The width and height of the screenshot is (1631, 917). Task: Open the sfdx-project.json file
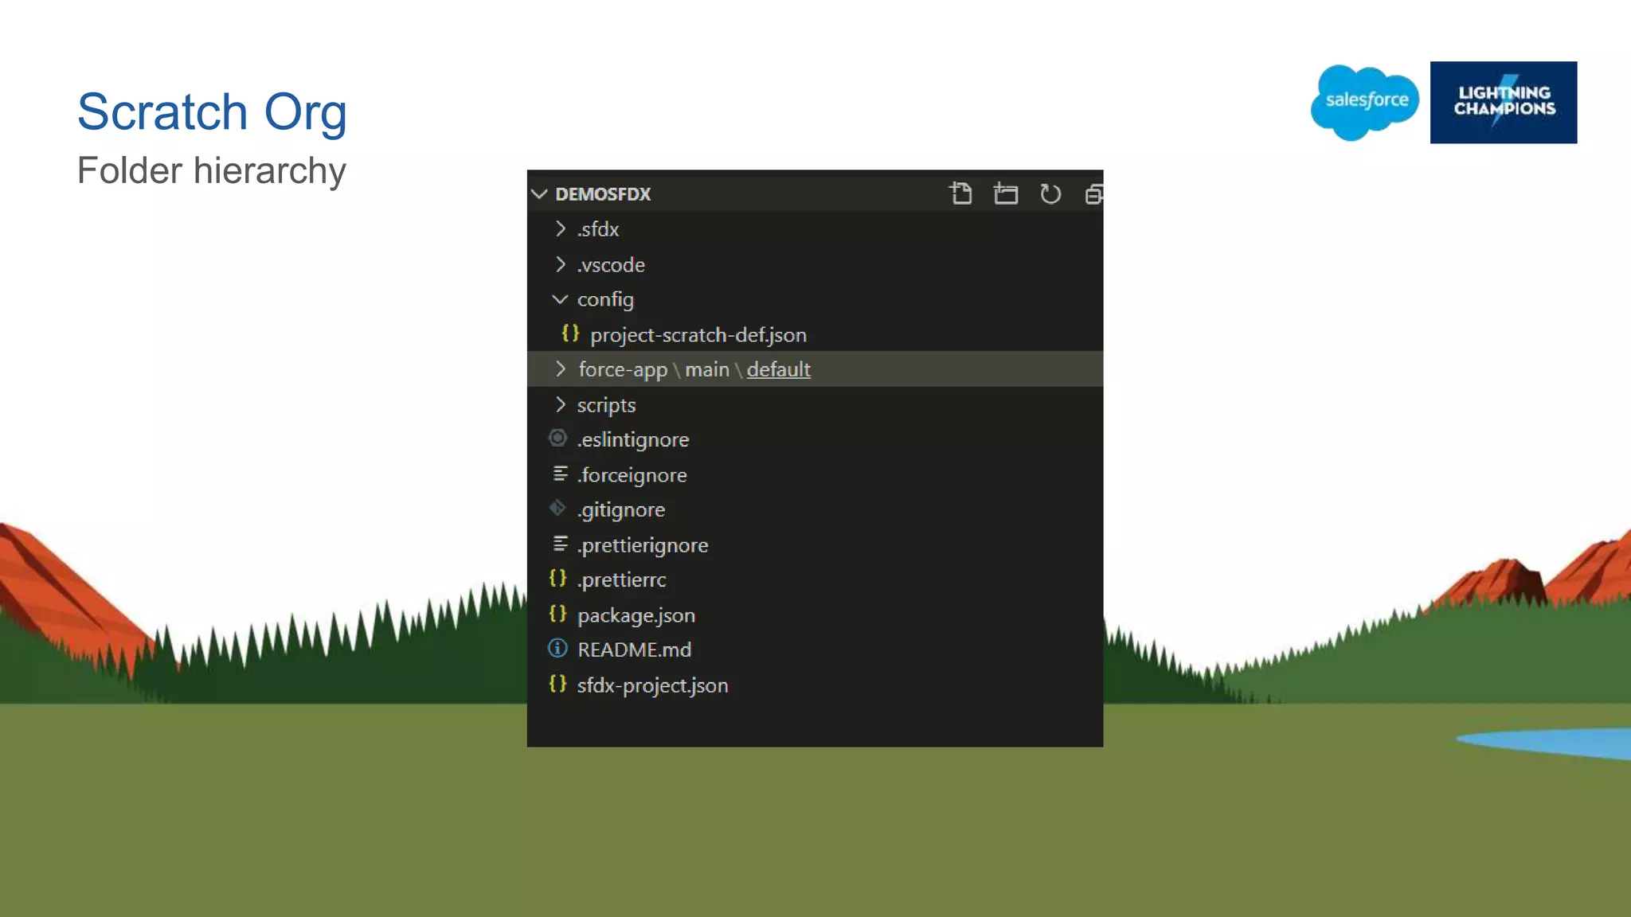point(652,685)
